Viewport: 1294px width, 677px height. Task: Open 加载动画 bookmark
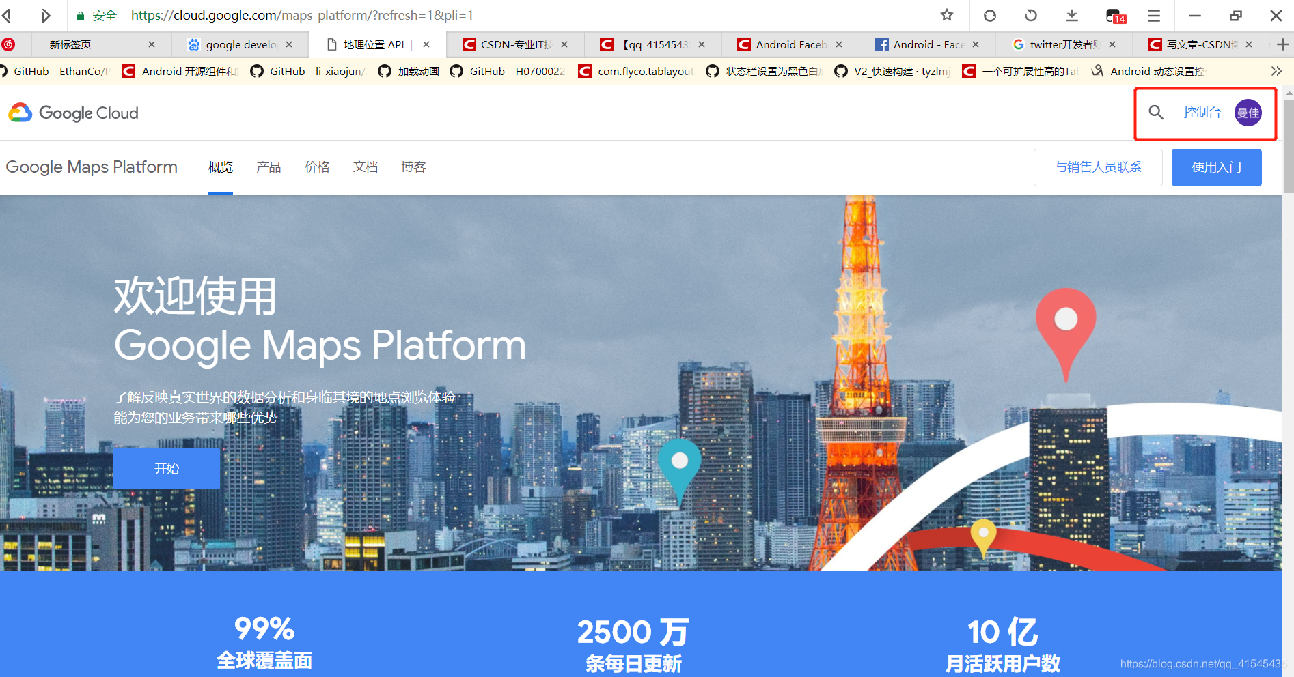click(x=409, y=71)
